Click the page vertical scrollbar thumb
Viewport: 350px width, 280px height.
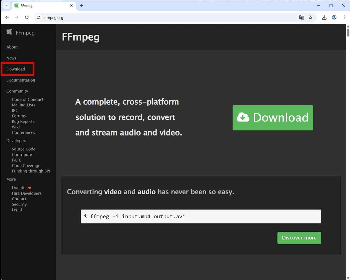(348, 32)
